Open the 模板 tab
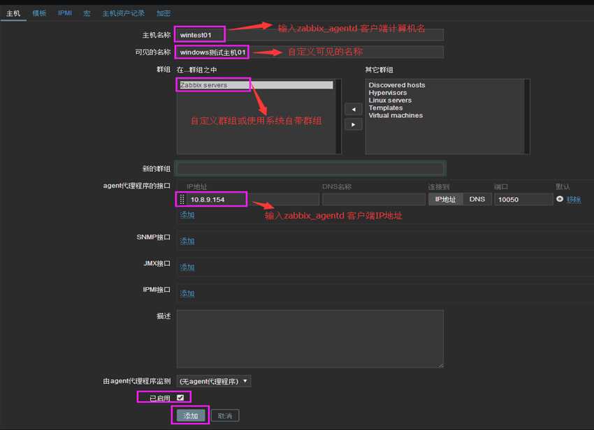 (39, 13)
